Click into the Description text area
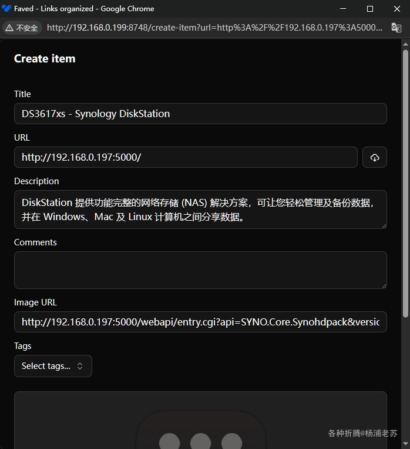This screenshot has width=410, height=449. 200,209
